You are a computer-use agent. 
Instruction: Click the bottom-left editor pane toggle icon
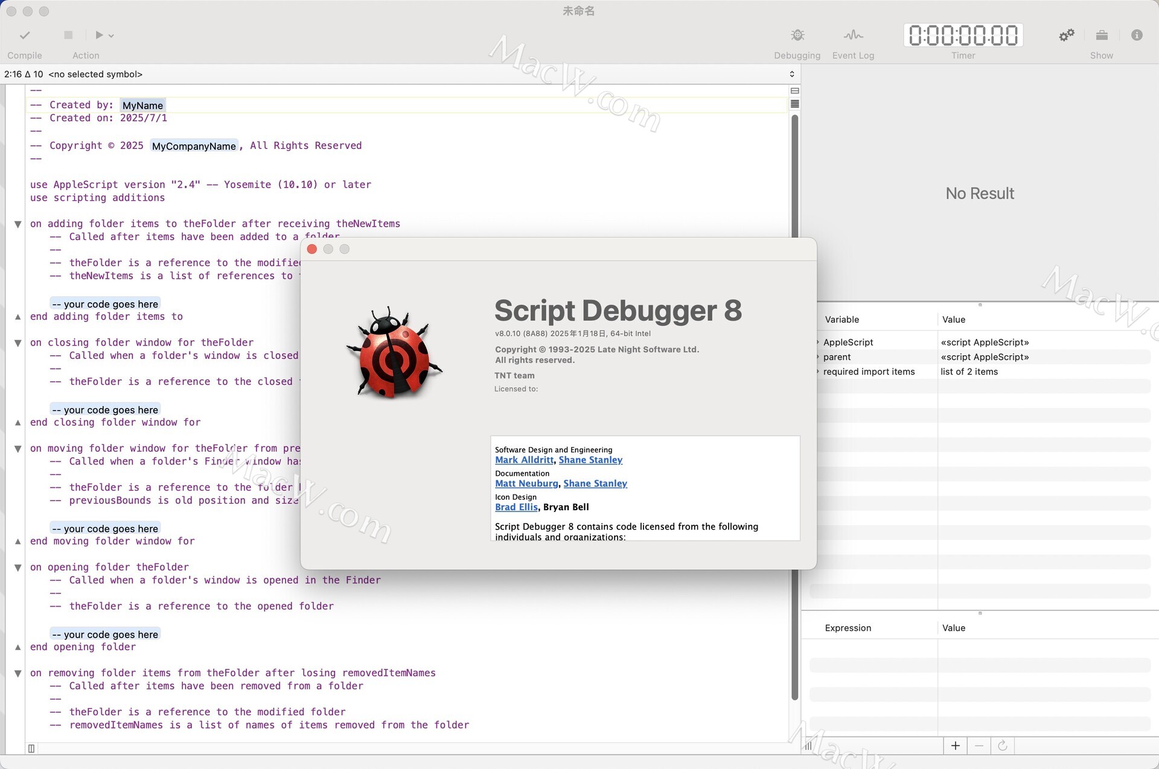click(31, 748)
